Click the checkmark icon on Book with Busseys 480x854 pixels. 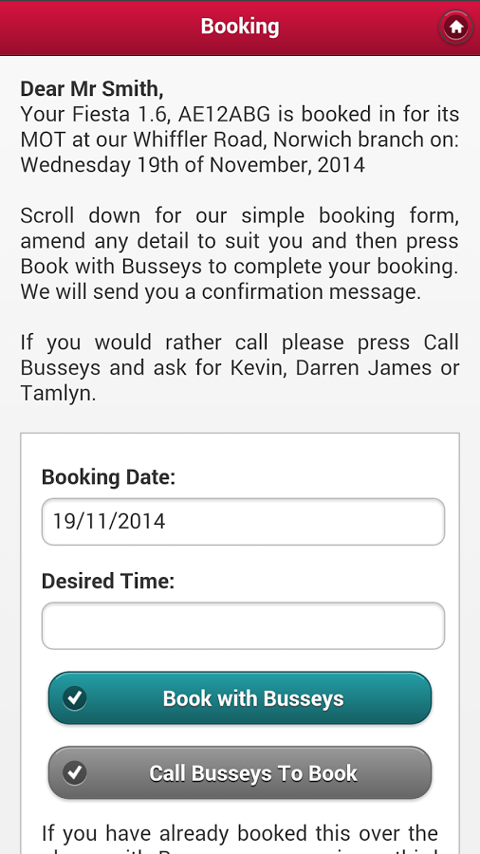tap(75, 697)
